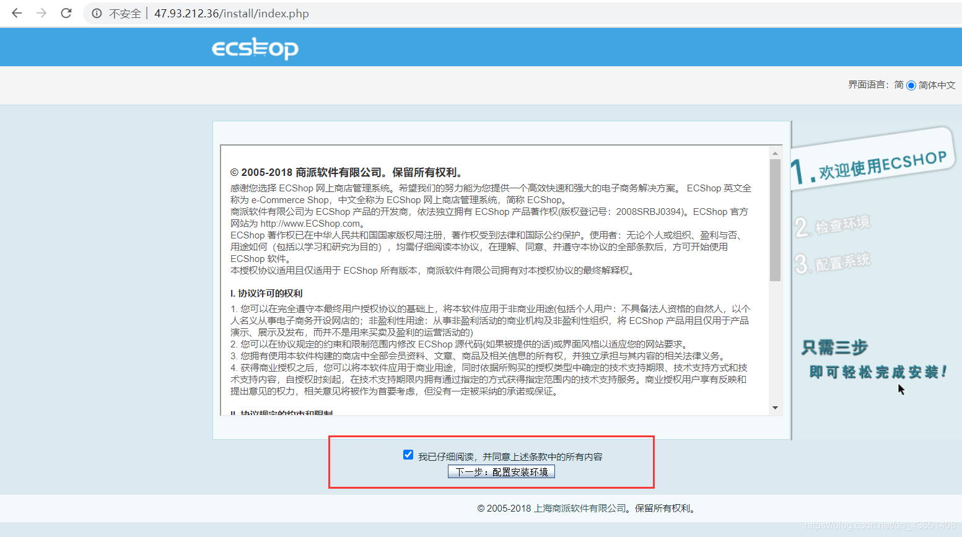Click the 不安全 security warning label
The width and height of the screenshot is (962, 537).
[x=125, y=14]
